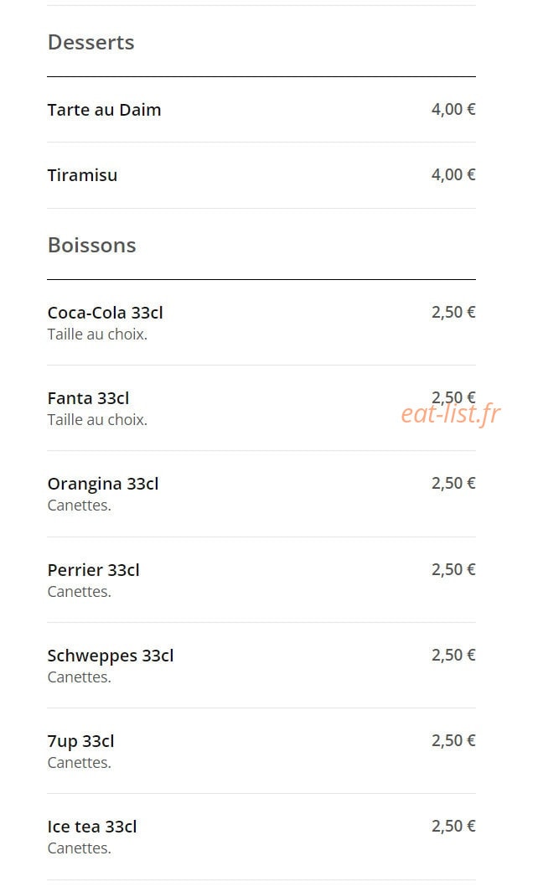The width and height of the screenshot is (543, 892).
Task: Choose the 7up 33cl item
Action: coord(80,741)
